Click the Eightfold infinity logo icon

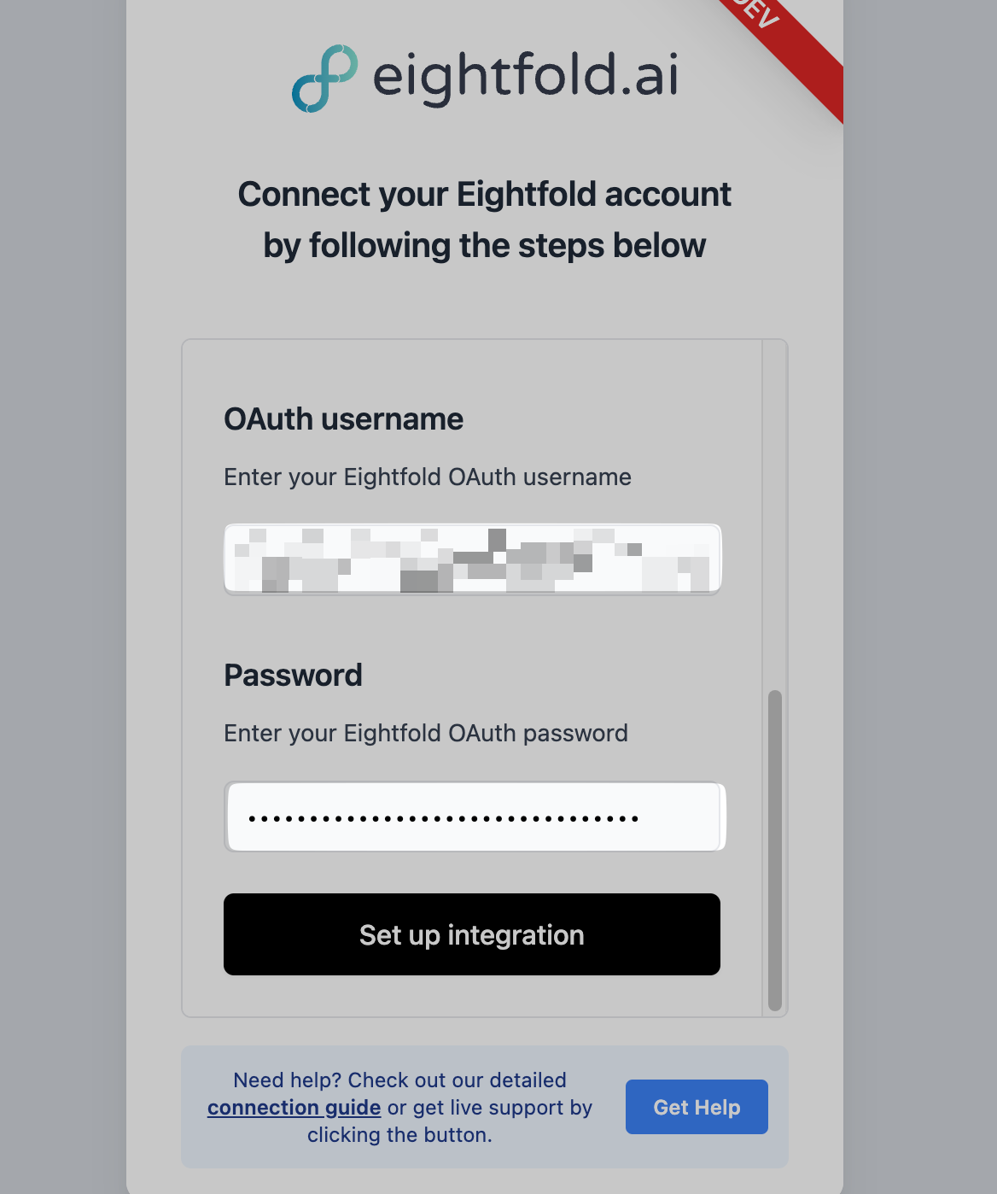pos(324,78)
